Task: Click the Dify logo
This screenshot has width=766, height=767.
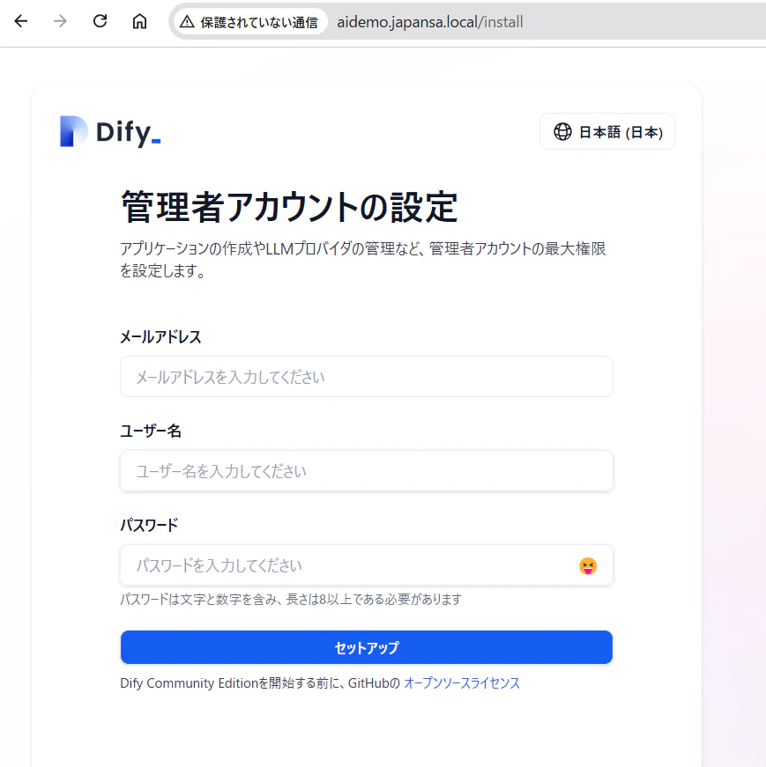Action: [x=110, y=131]
